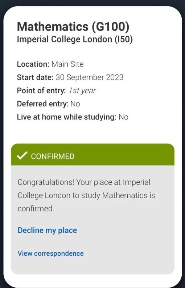The height and width of the screenshot is (288, 185).
Task: Select the Location: Main Site line
Action: [x=50, y=64]
